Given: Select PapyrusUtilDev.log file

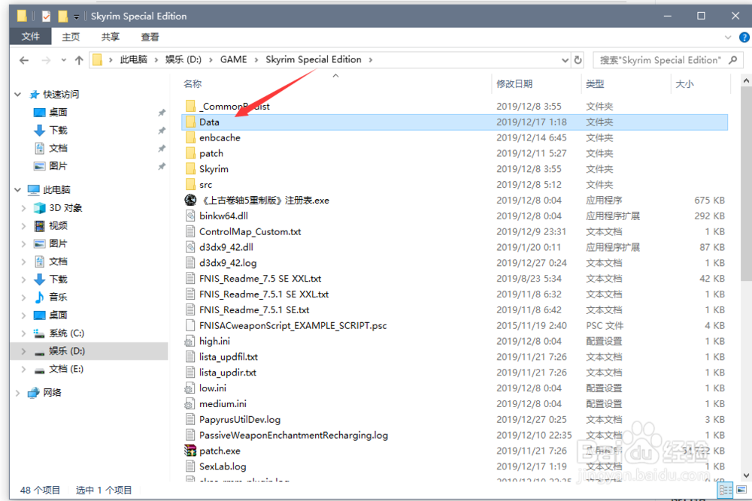Looking at the screenshot, I should pyautogui.click(x=240, y=419).
